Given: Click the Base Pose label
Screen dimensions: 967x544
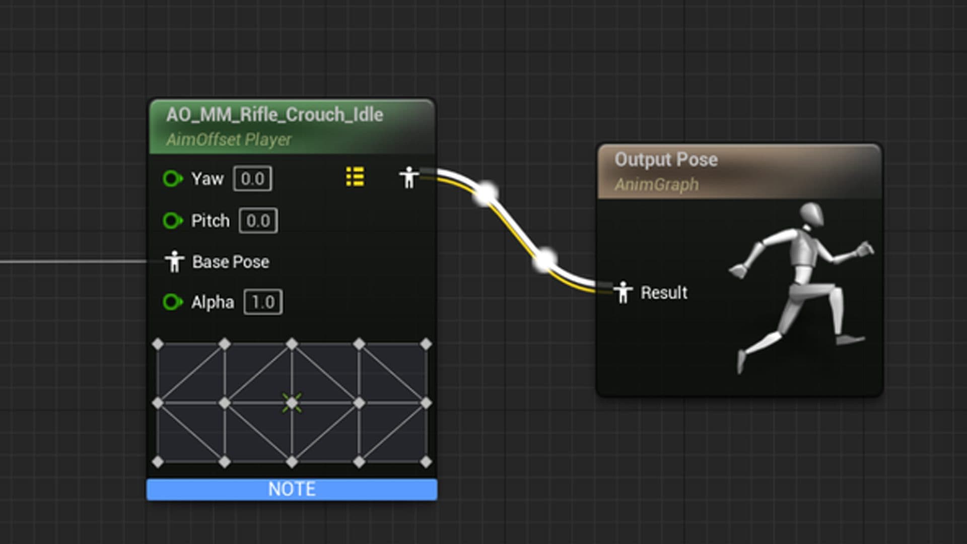Looking at the screenshot, I should coord(231,262).
